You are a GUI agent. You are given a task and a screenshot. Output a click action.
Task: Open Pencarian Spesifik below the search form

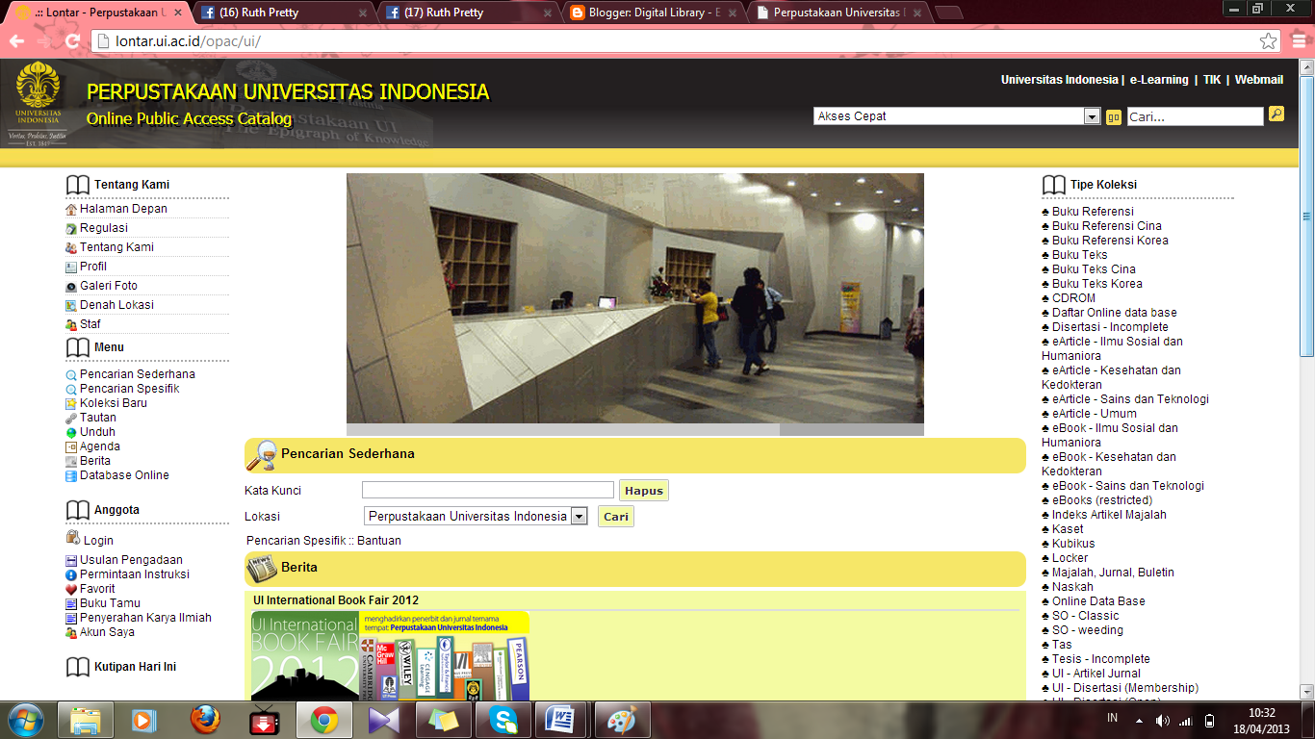tap(294, 540)
